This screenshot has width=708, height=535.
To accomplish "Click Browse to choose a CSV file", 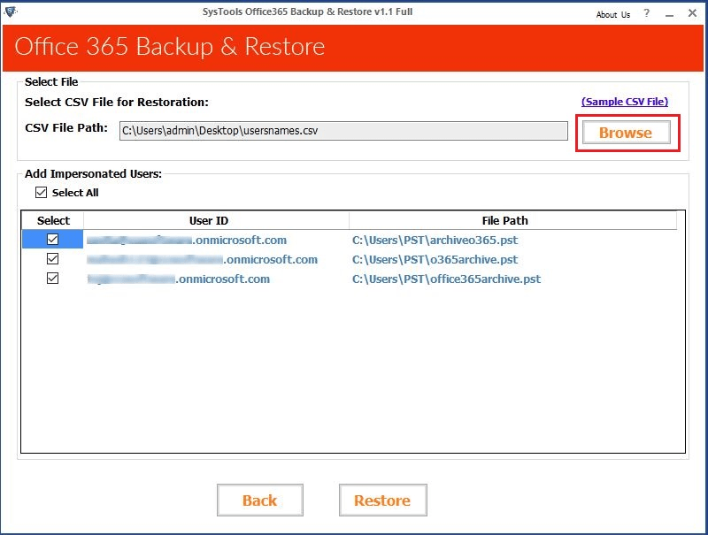I will click(626, 133).
